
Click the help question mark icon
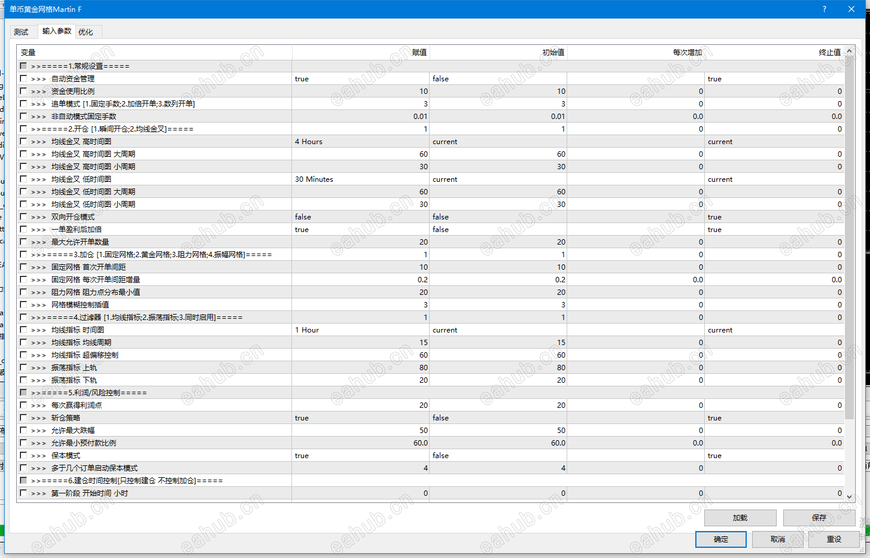824,9
